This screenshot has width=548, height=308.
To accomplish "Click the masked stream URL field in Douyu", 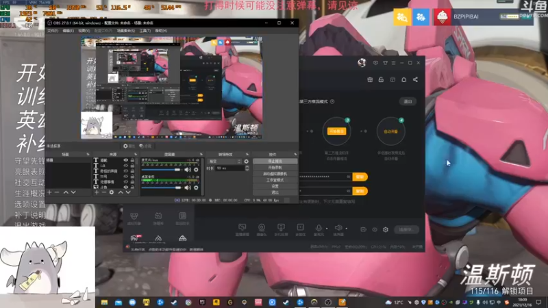I will coord(325,177).
